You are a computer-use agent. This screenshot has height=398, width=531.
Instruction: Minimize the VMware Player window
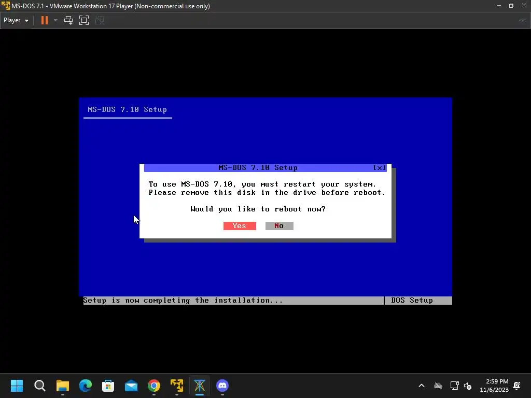(499, 6)
